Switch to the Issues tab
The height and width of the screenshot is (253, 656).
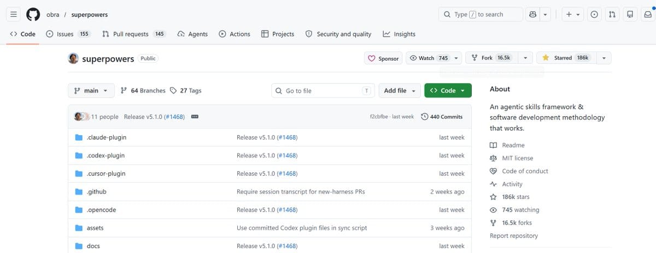point(68,34)
